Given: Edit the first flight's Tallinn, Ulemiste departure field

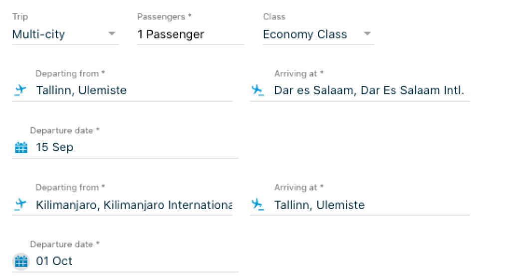Looking at the screenshot, I should point(81,90).
